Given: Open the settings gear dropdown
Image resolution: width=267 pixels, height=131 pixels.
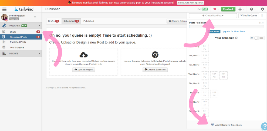Looking at the screenshot, I should [x=263, y=9].
